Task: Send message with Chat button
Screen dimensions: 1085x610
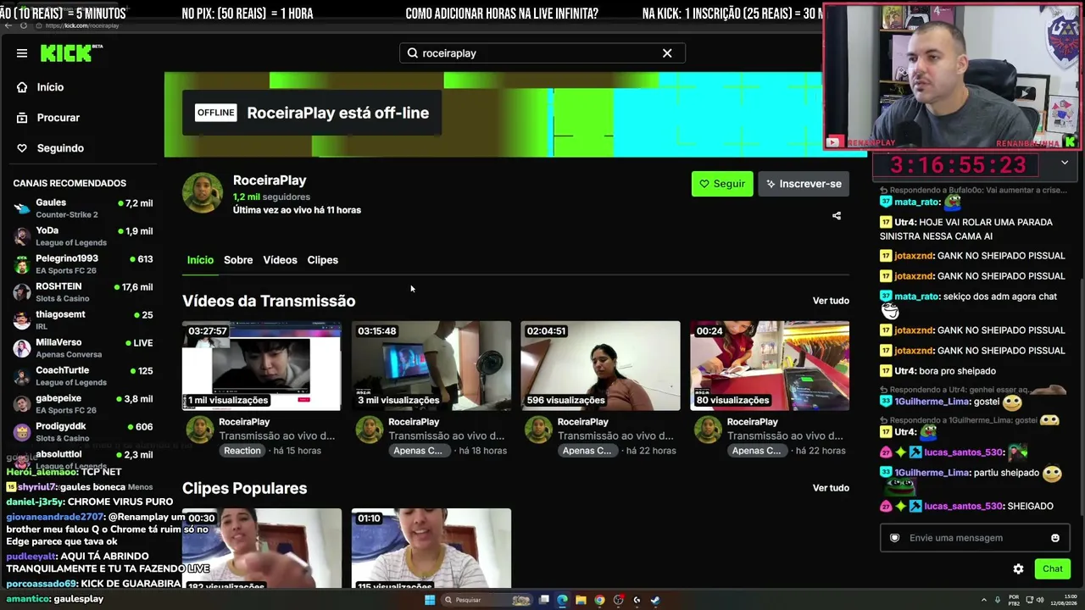Action: click(1053, 569)
